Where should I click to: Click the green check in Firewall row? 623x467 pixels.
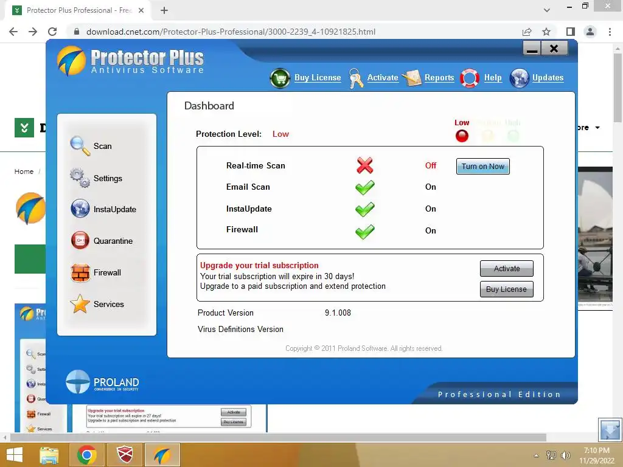point(365,232)
